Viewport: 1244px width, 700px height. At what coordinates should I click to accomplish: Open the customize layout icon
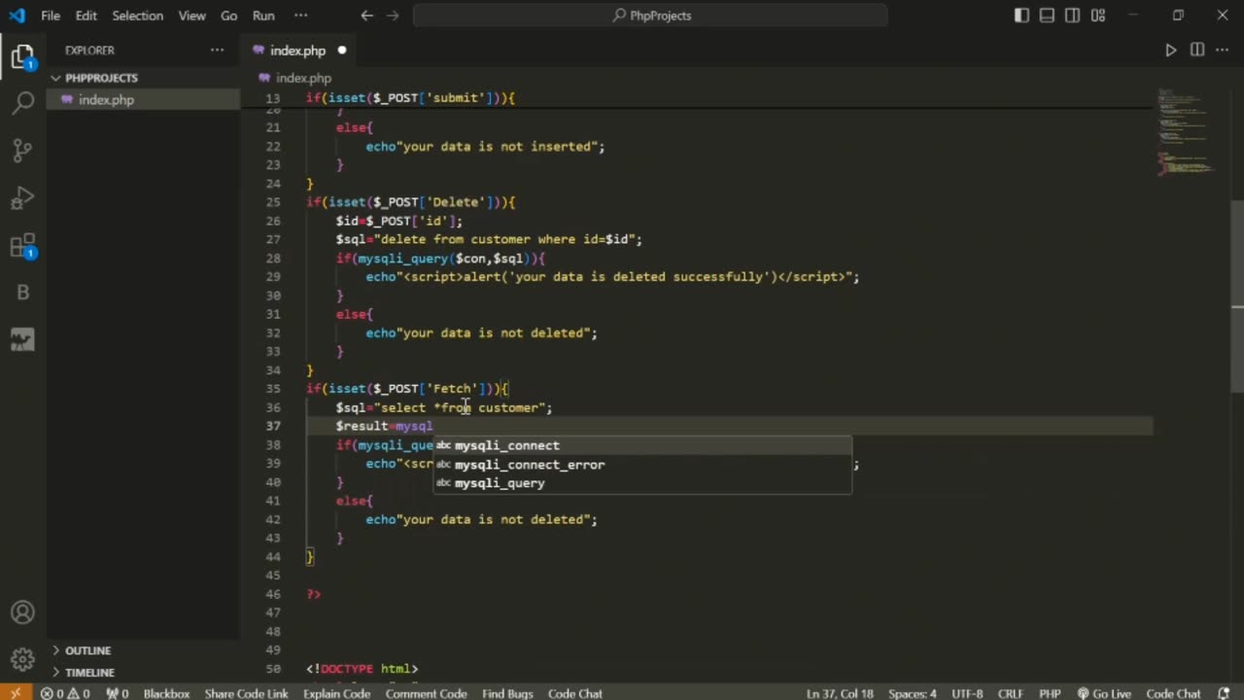point(1097,16)
